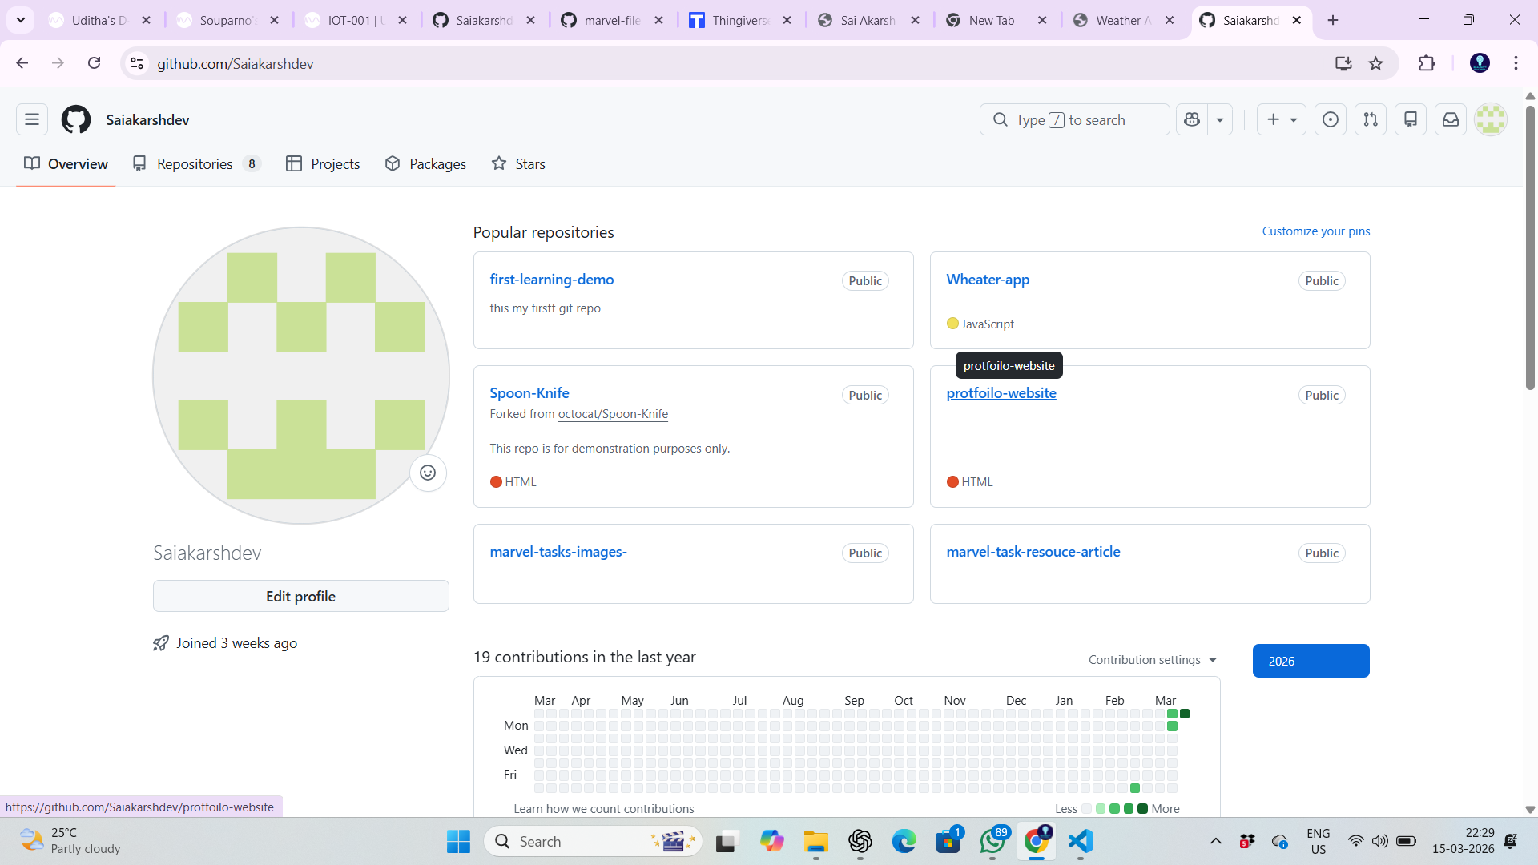The image size is (1538, 865).
Task: Open Visual Studio Code from the taskbar
Action: [x=1081, y=841]
